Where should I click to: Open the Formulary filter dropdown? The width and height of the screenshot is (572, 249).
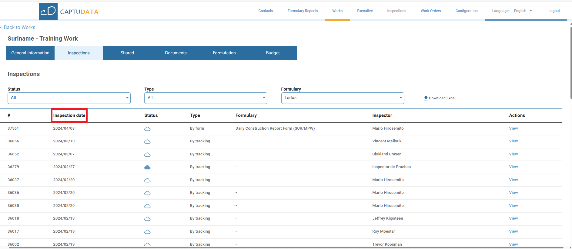[x=343, y=98]
